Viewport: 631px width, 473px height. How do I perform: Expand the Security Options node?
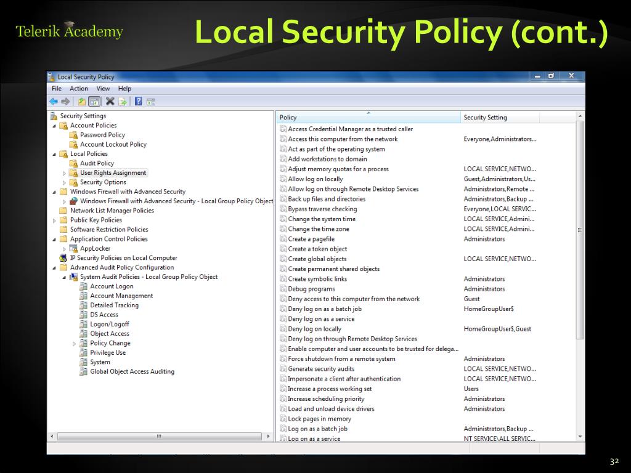tap(64, 182)
